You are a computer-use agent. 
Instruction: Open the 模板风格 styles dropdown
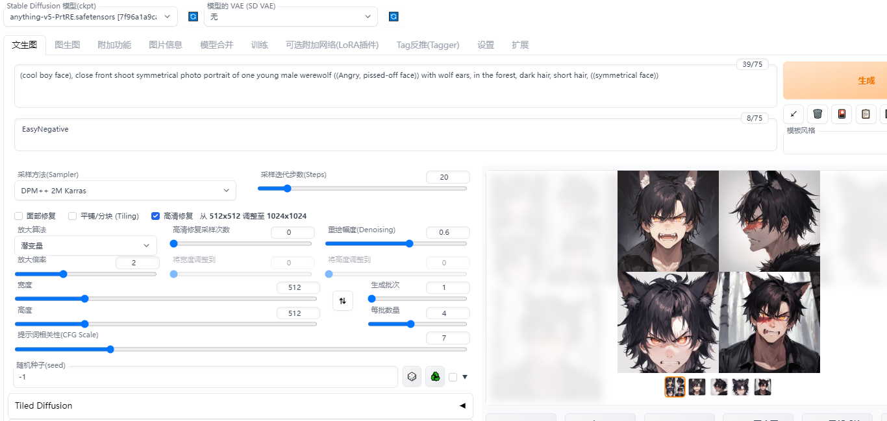(x=836, y=143)
